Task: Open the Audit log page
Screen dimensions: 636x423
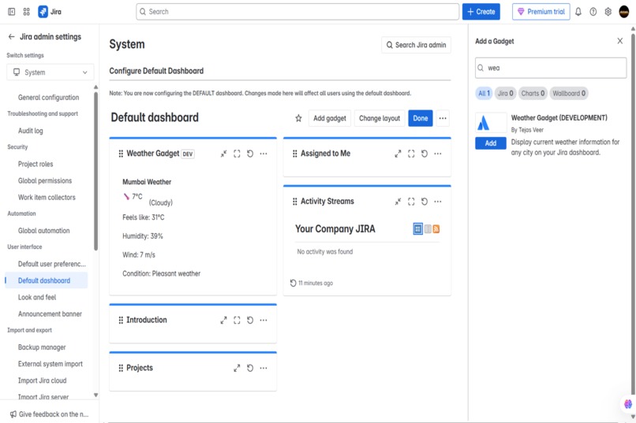Action: coord(31,131)
